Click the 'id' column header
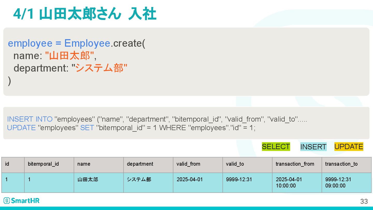This screenshot has height=210, width=373. pyautogui.click(x=13, y=165)
